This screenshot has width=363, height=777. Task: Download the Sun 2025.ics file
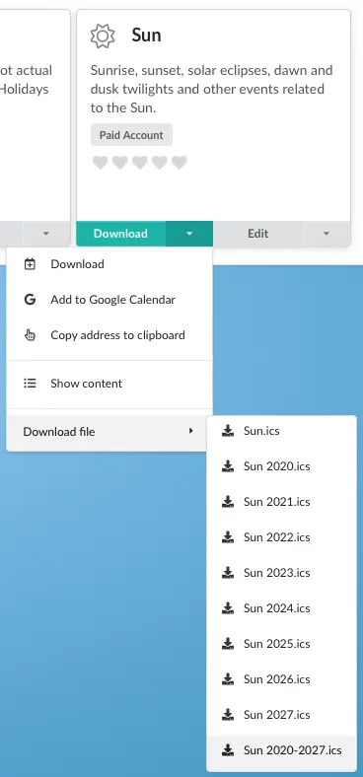point(281,644)
